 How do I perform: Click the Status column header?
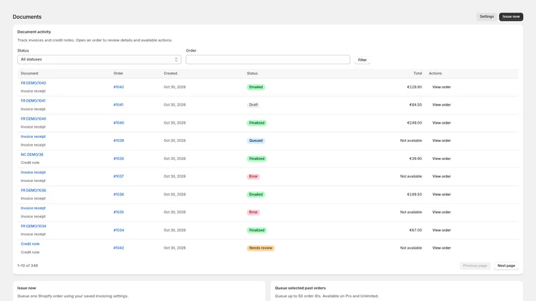click(253, 74)
